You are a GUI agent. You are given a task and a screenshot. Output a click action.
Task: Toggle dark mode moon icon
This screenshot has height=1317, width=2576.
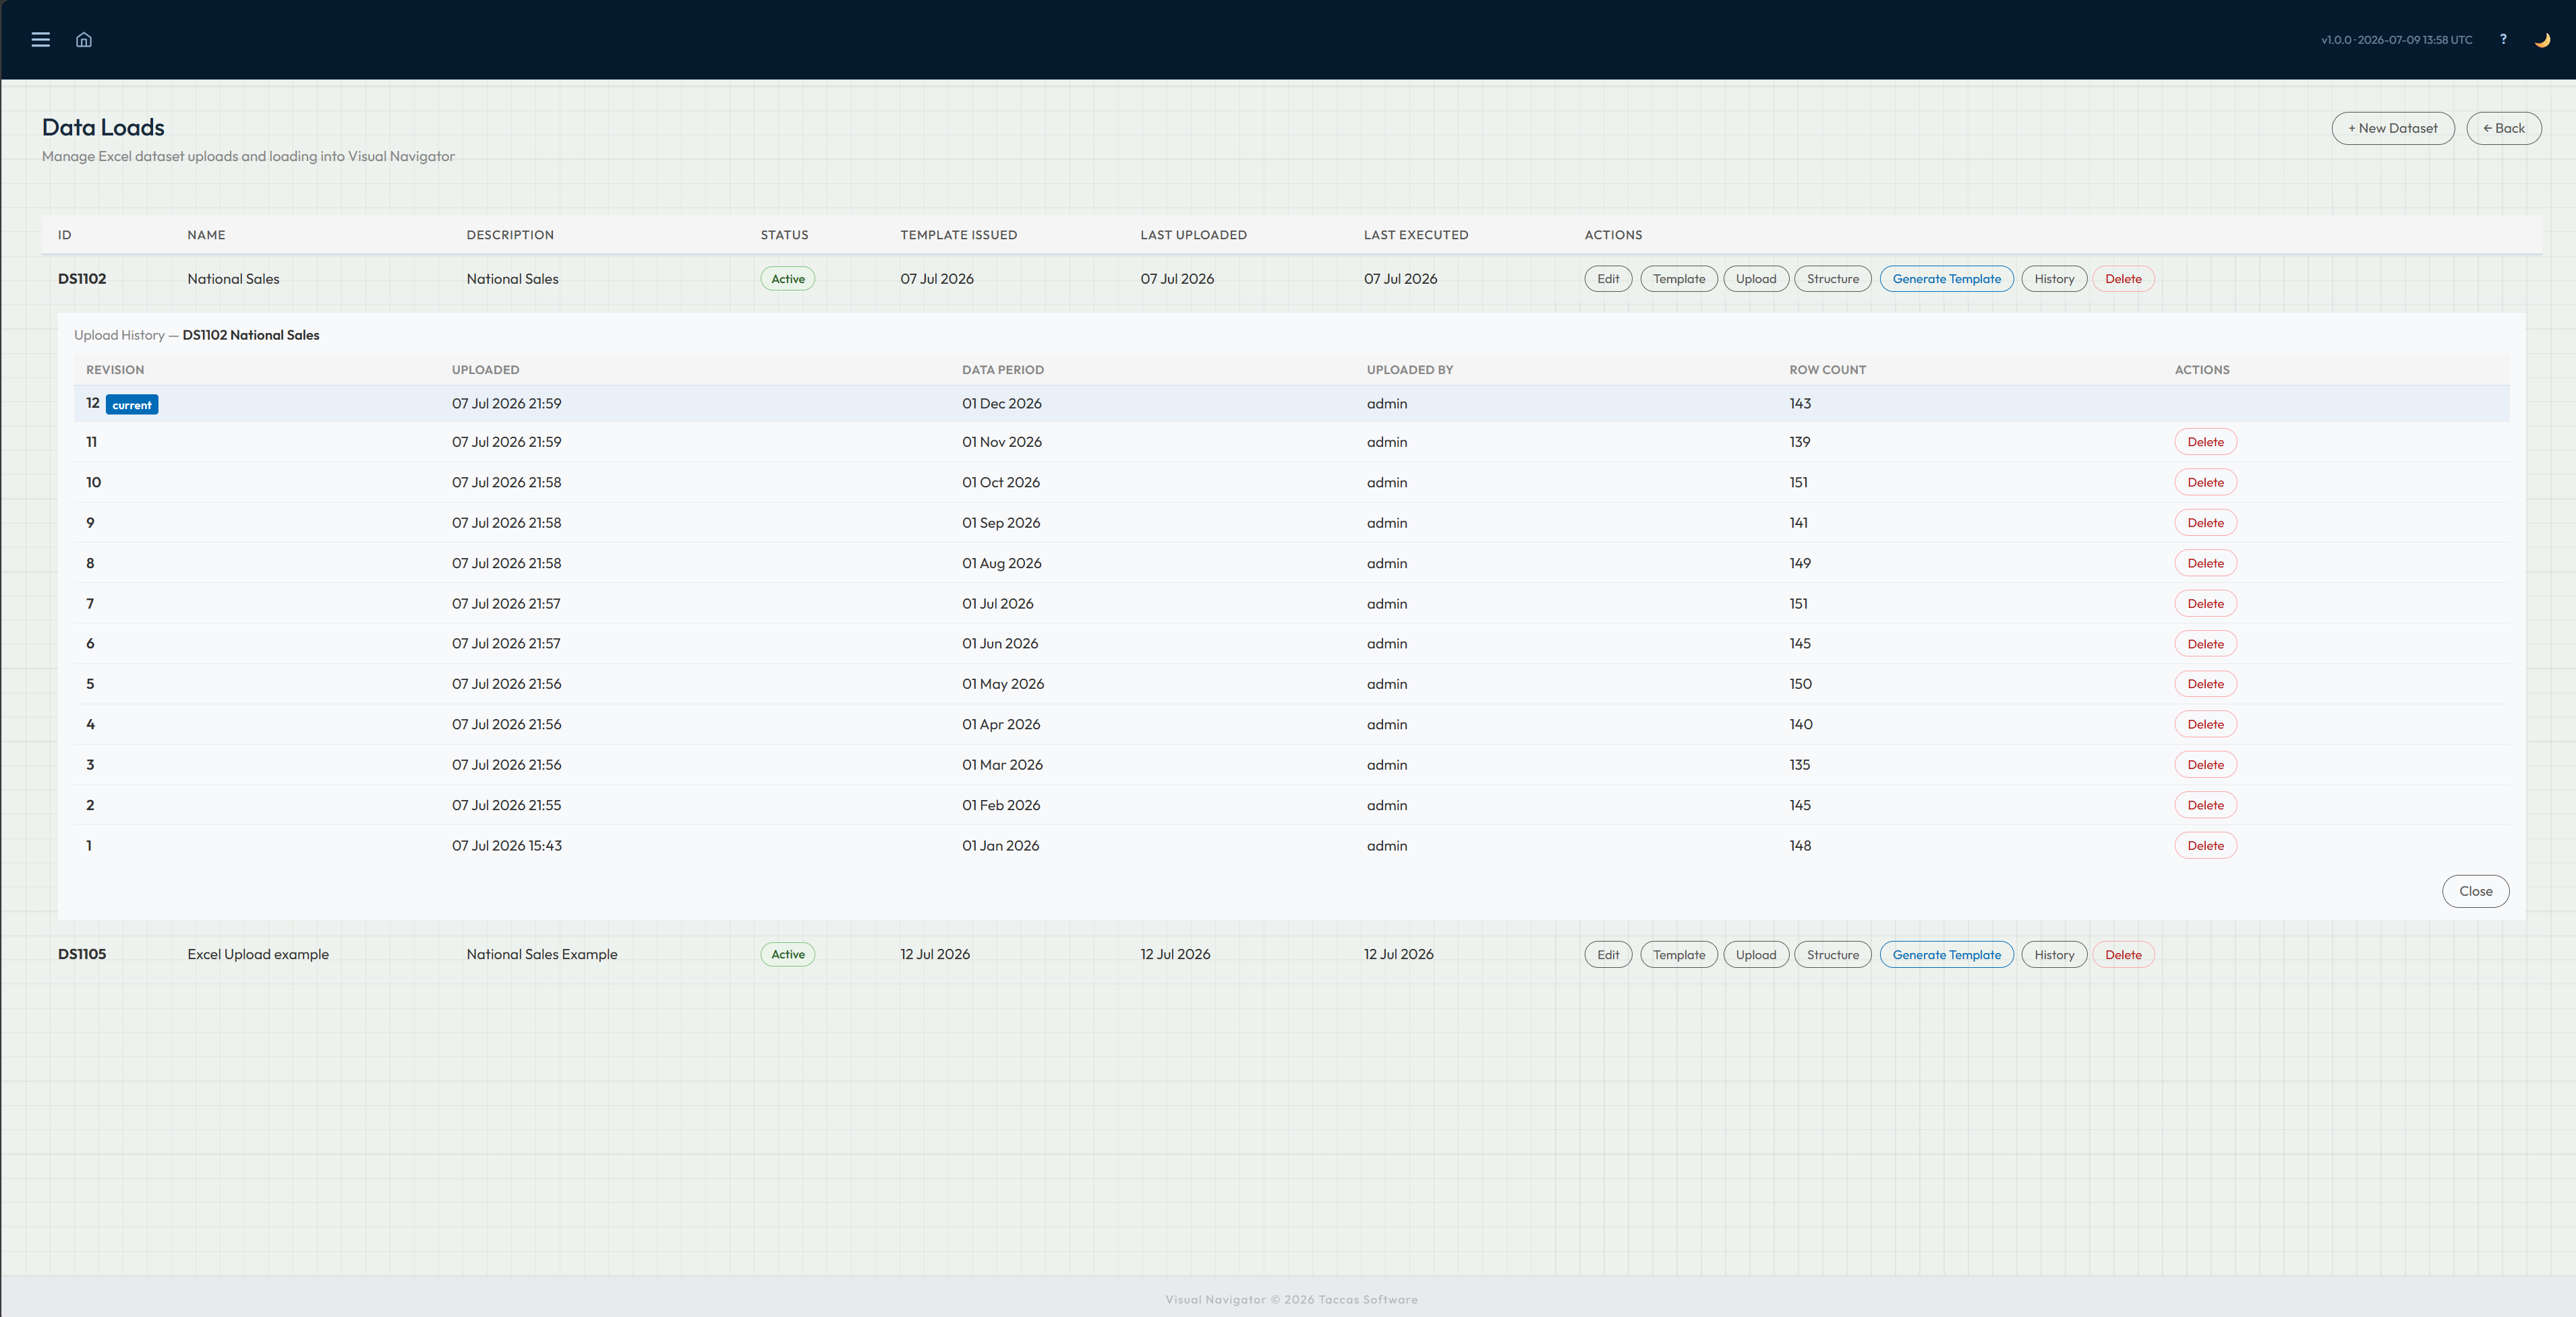[x=2542, y=40]
